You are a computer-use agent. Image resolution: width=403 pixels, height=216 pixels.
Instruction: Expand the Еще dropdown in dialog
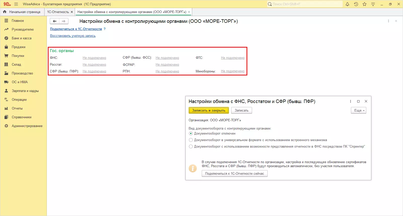pyautogui.click(x=358, y=110)
